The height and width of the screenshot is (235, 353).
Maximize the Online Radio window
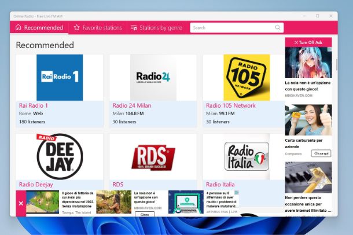318,16
